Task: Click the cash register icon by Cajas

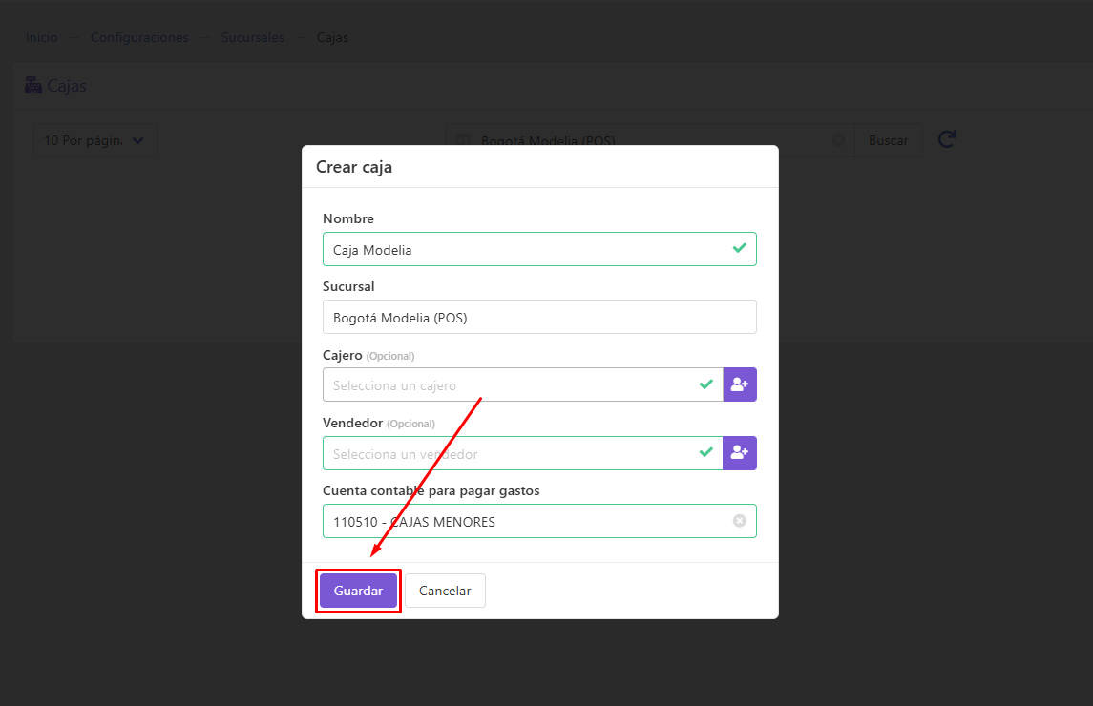Action: click(33, 85)
